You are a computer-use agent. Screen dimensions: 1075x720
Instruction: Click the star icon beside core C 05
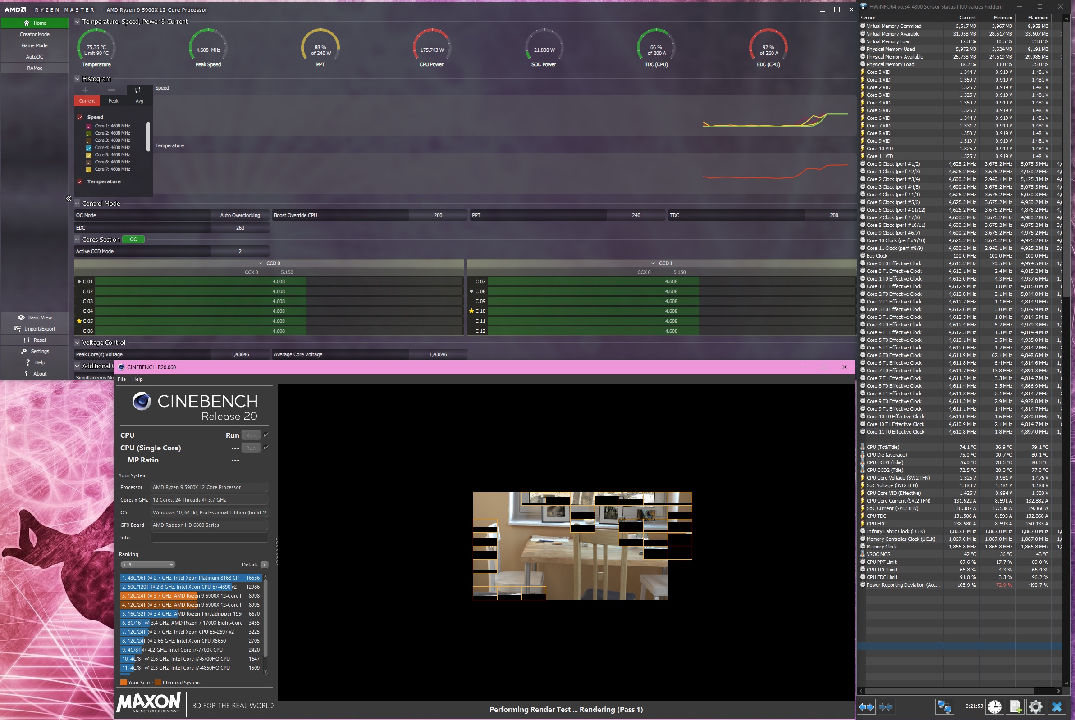pos(79,321)
